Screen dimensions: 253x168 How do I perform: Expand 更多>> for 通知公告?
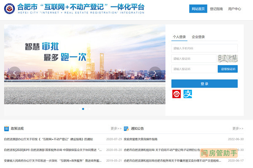point(237,129)
